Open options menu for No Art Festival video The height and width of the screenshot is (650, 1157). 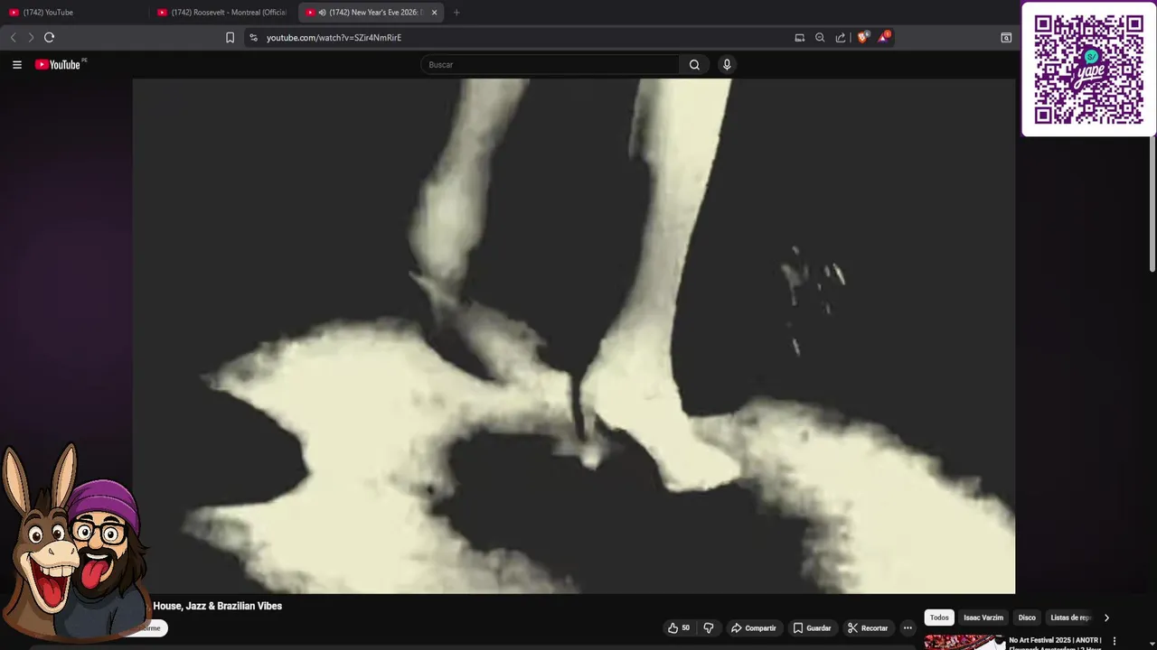coord(1115,641)
